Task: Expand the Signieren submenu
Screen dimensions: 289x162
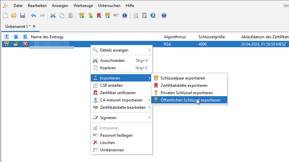Action: tap(122, 118)
